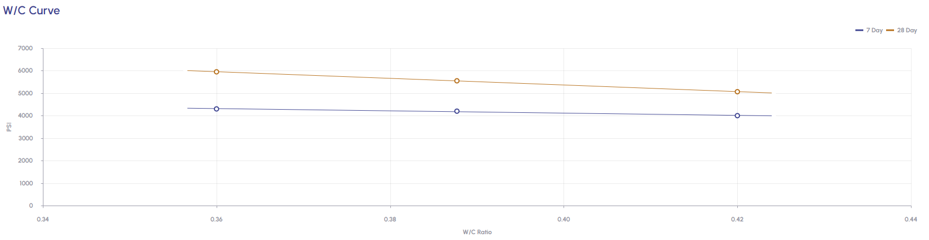Click the PSI y-axis title
The height and width of the screenshot is (240, 929).
pyautogui.click(x=9, y=127)
